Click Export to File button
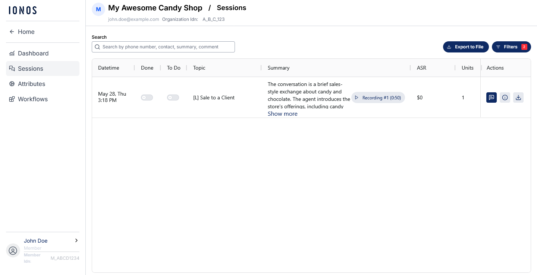Screen dimensions: 537x275 click(x=466, y=47)
